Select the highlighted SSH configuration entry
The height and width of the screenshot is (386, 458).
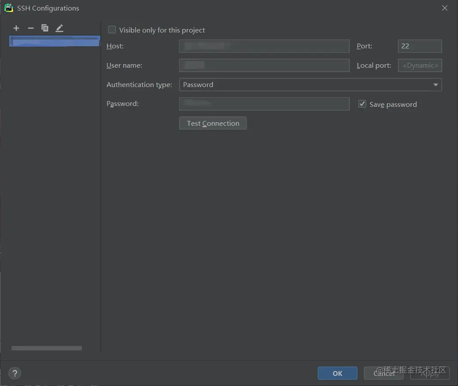tap(54, 40)
